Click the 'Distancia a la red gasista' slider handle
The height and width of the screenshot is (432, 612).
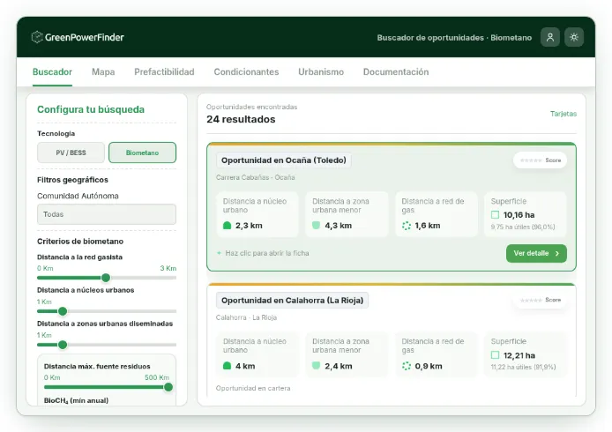pos(106,278)
